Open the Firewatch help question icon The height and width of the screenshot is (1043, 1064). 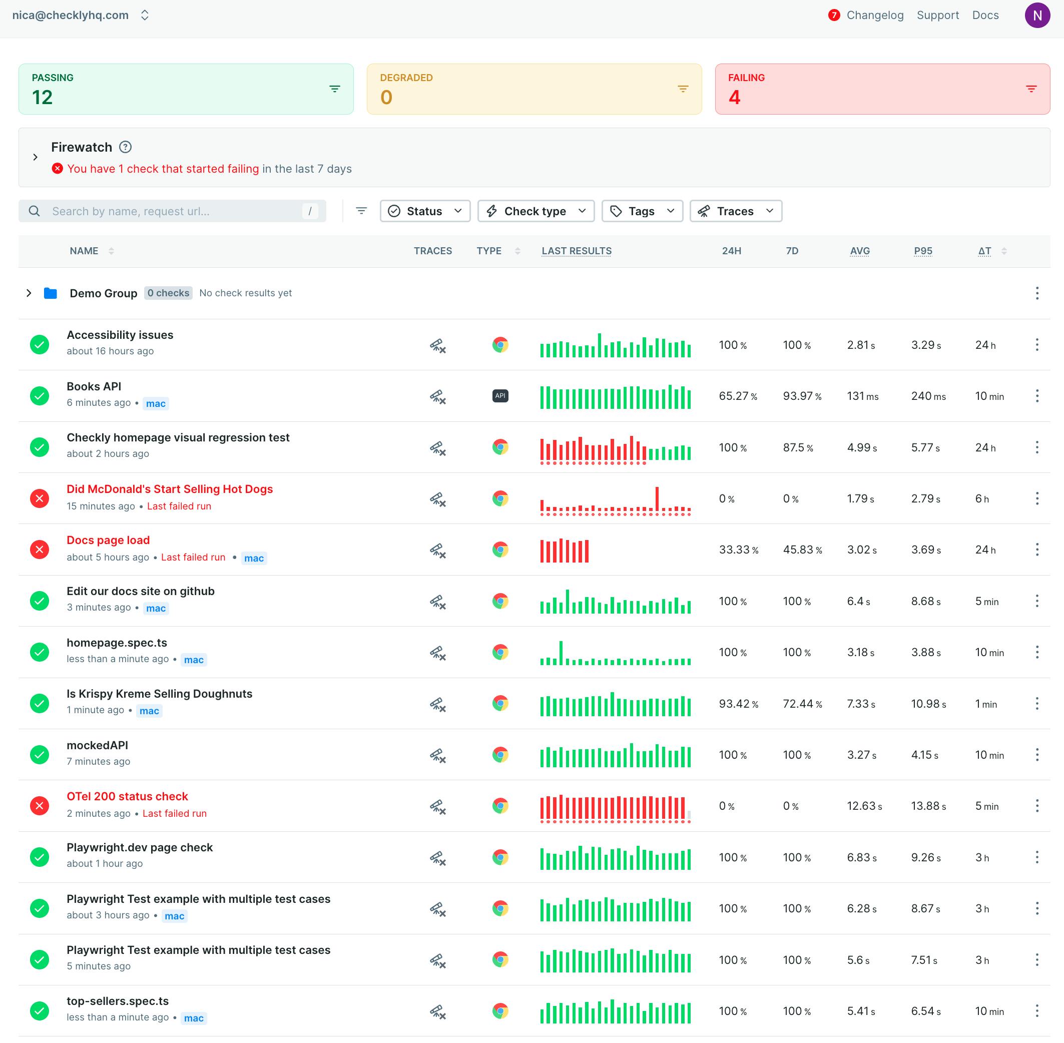click(126, 147)
